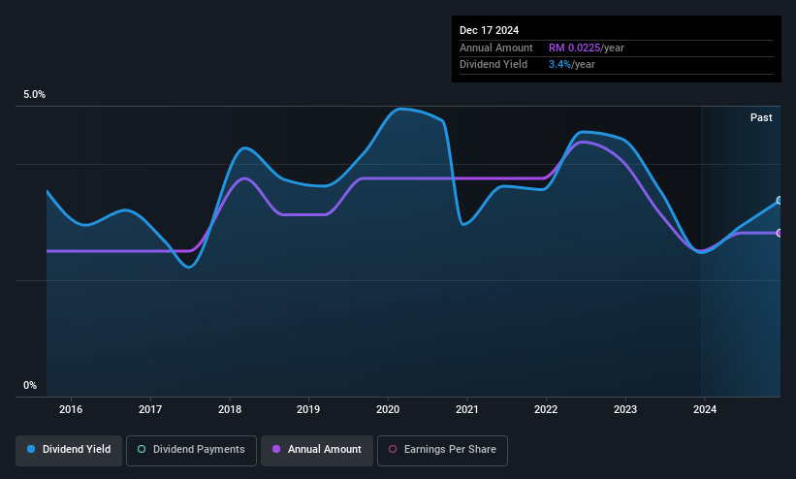Viewport: 796px width, 479px height.
Task: Select the 2022 x-axis label
Action: (546, 409)
